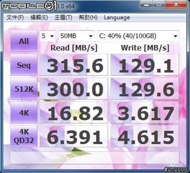Image resolution: width=190 pixels, height=173 pixels.
Task: Start all benchmarks with All button
Action: click(x=24, y=41)
